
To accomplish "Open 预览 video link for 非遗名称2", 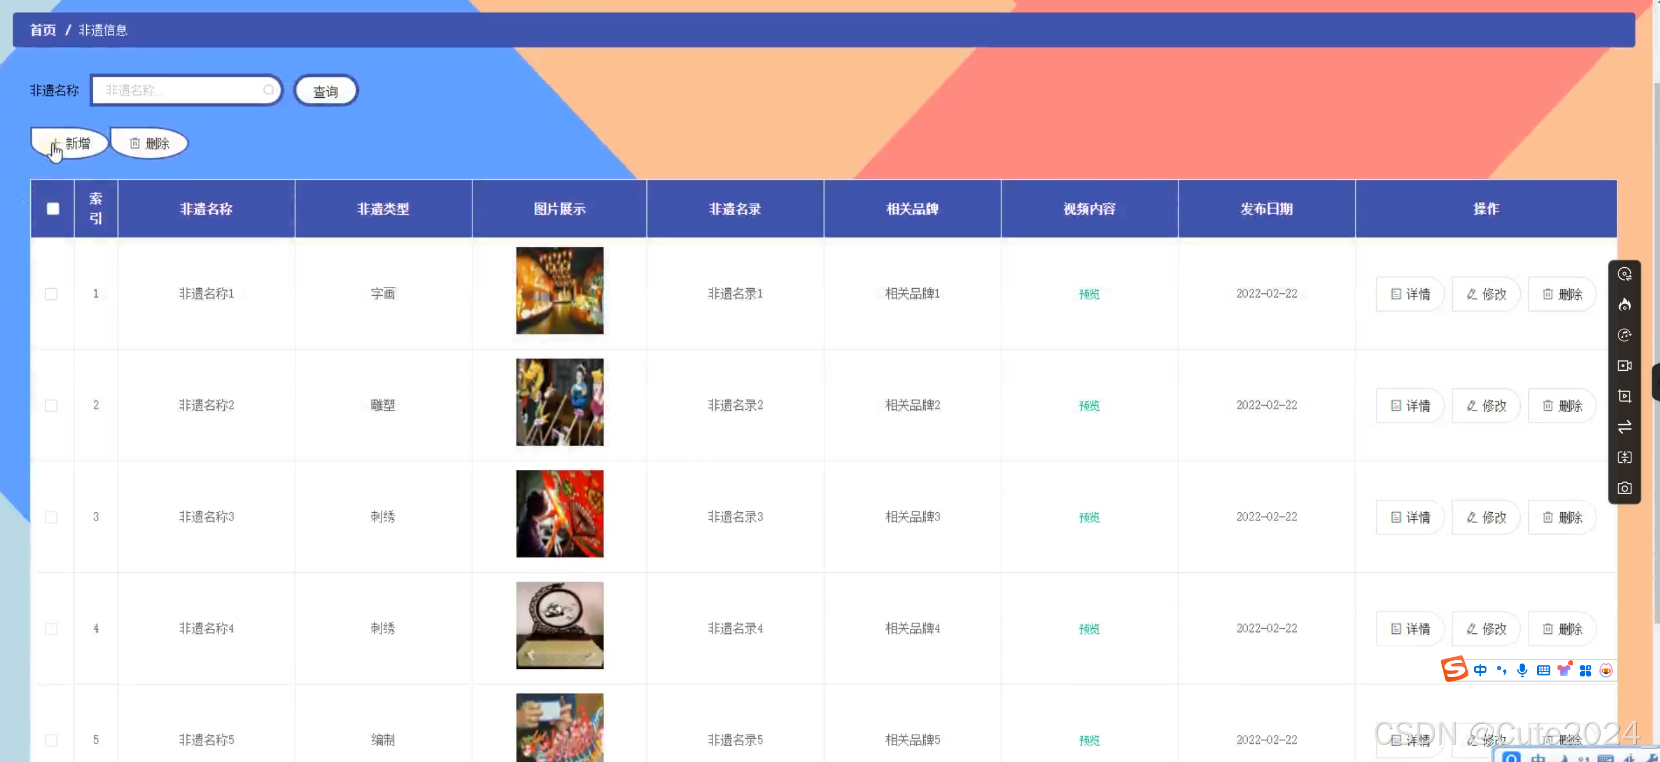I will [x=1089, y=406].
